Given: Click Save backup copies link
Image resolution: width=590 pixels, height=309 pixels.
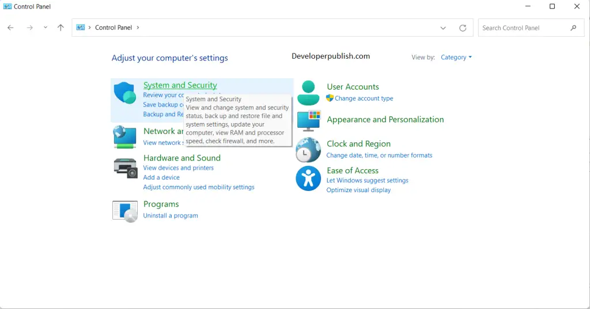Looking at the screenshot, I should (163, 105).
